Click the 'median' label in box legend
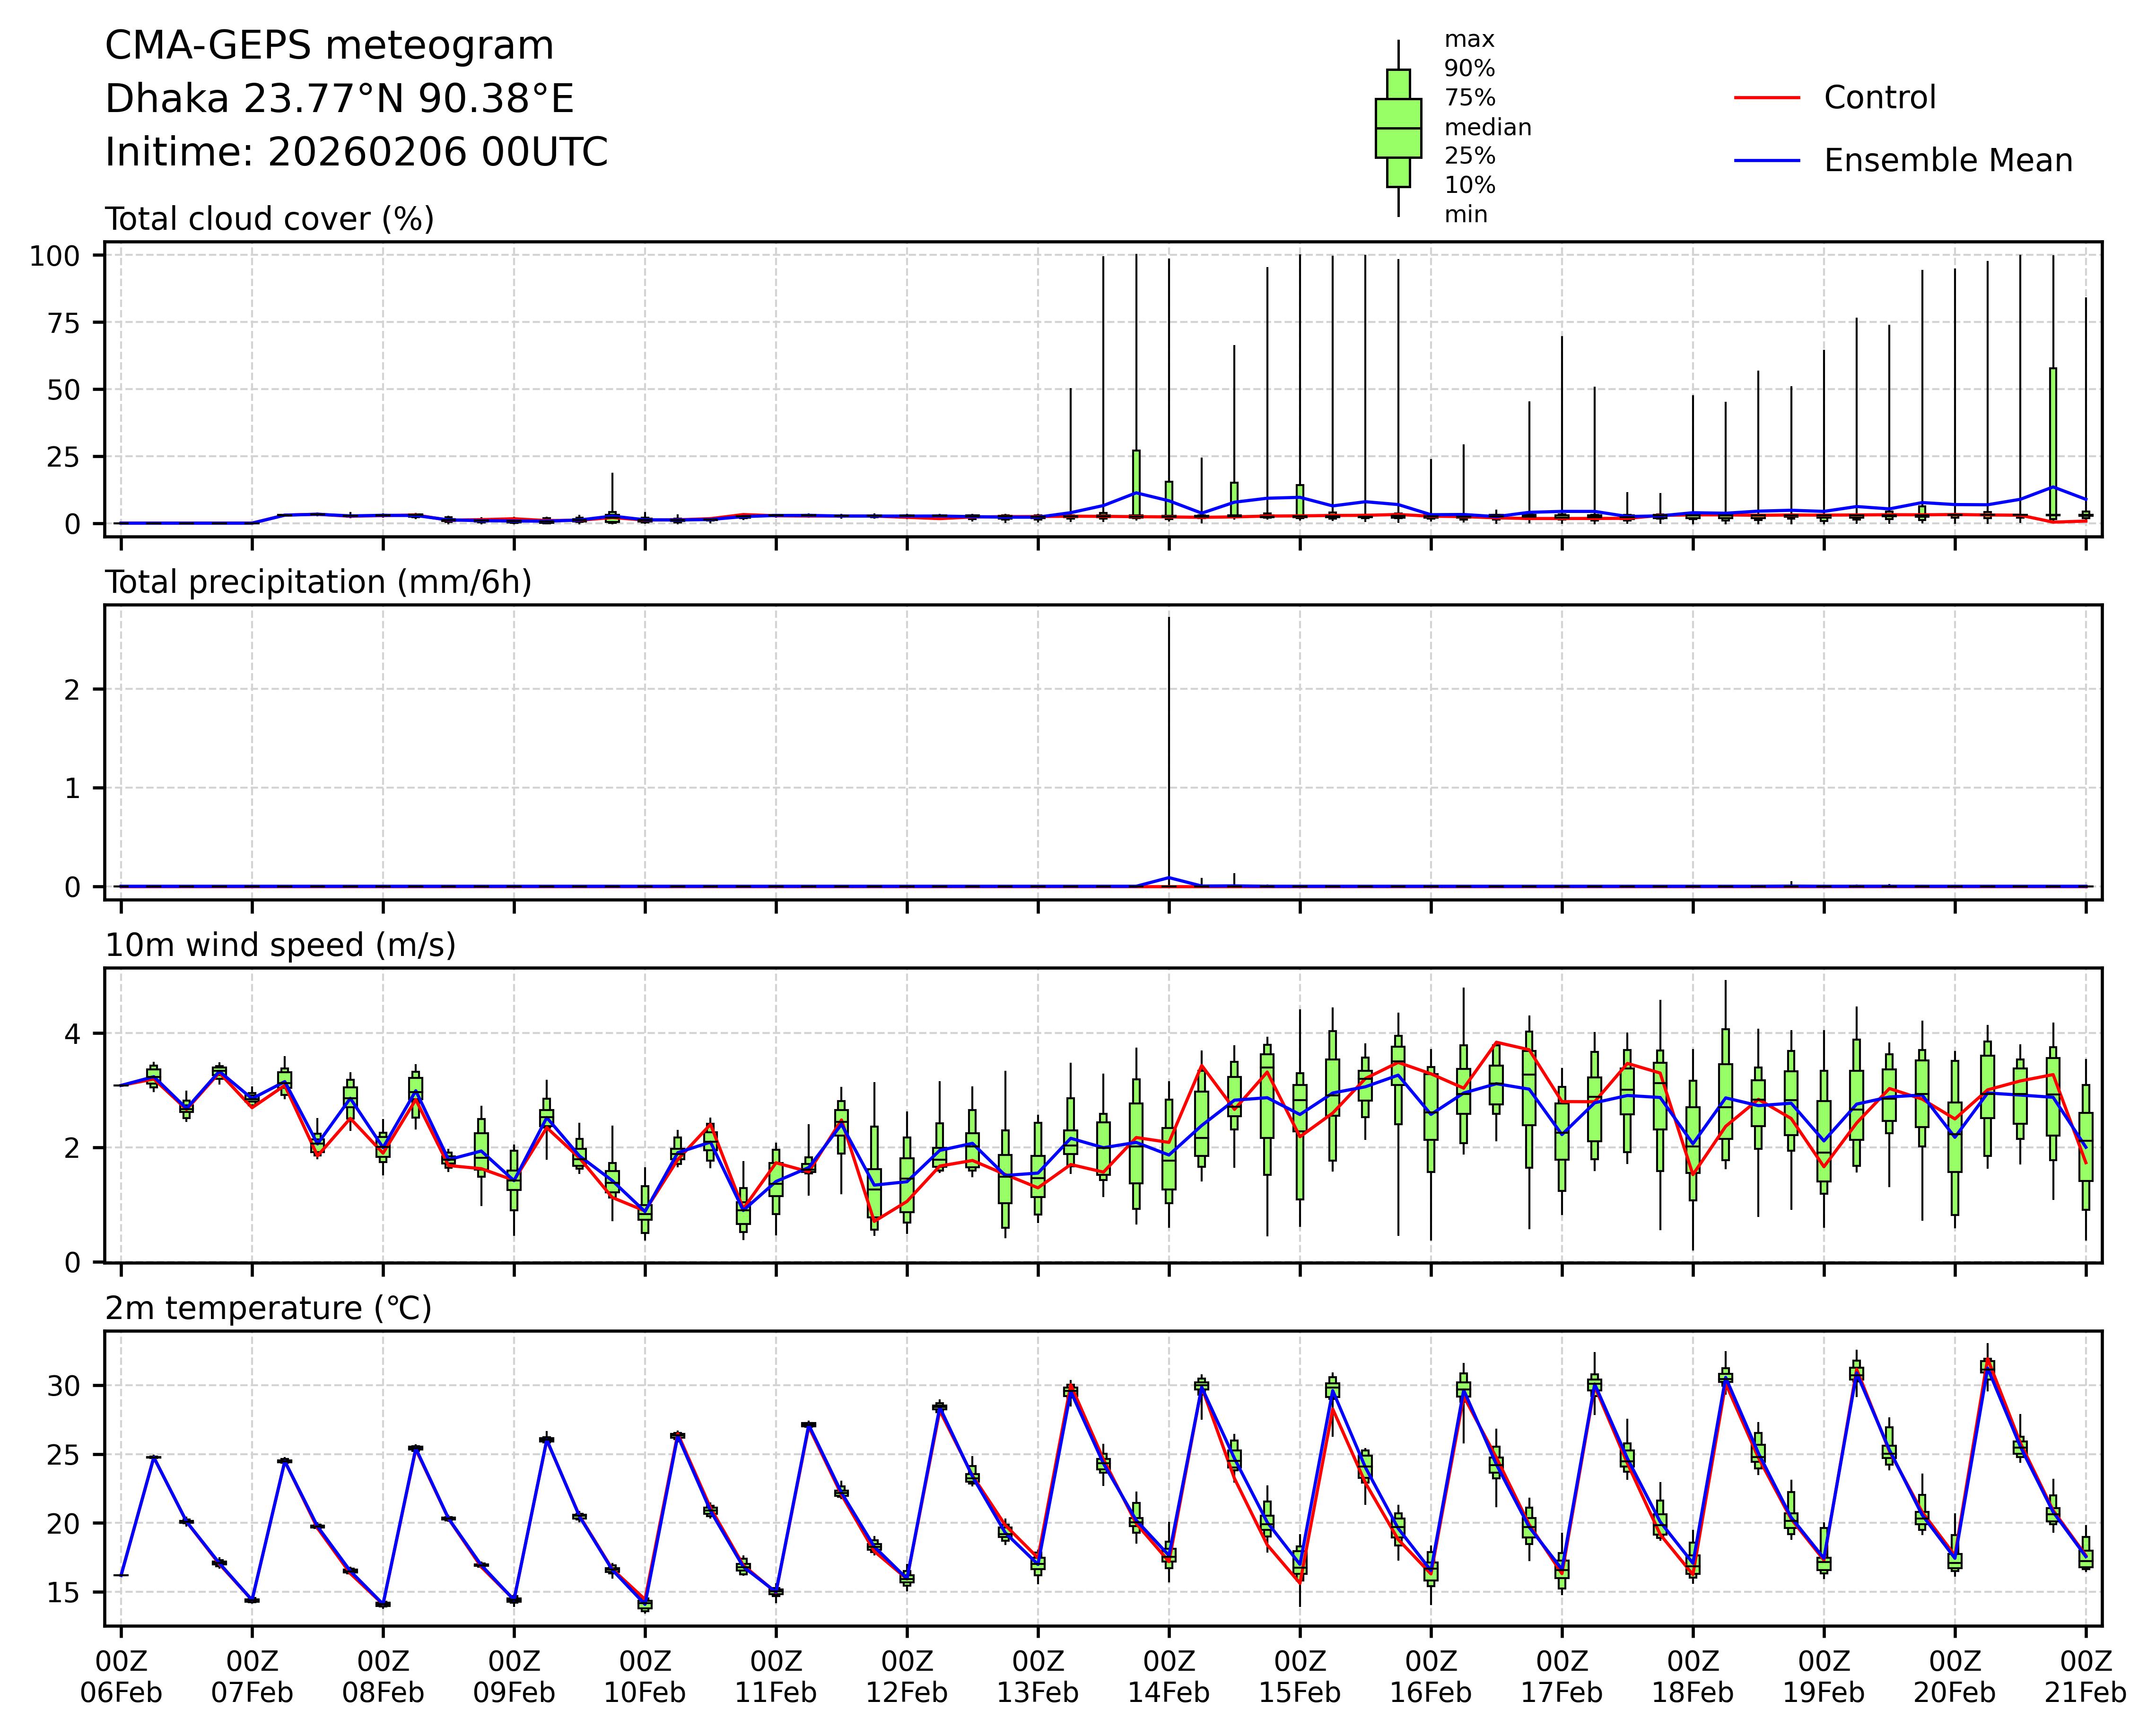Viewport: 2156px width, 1736px height. [1487, 127]
